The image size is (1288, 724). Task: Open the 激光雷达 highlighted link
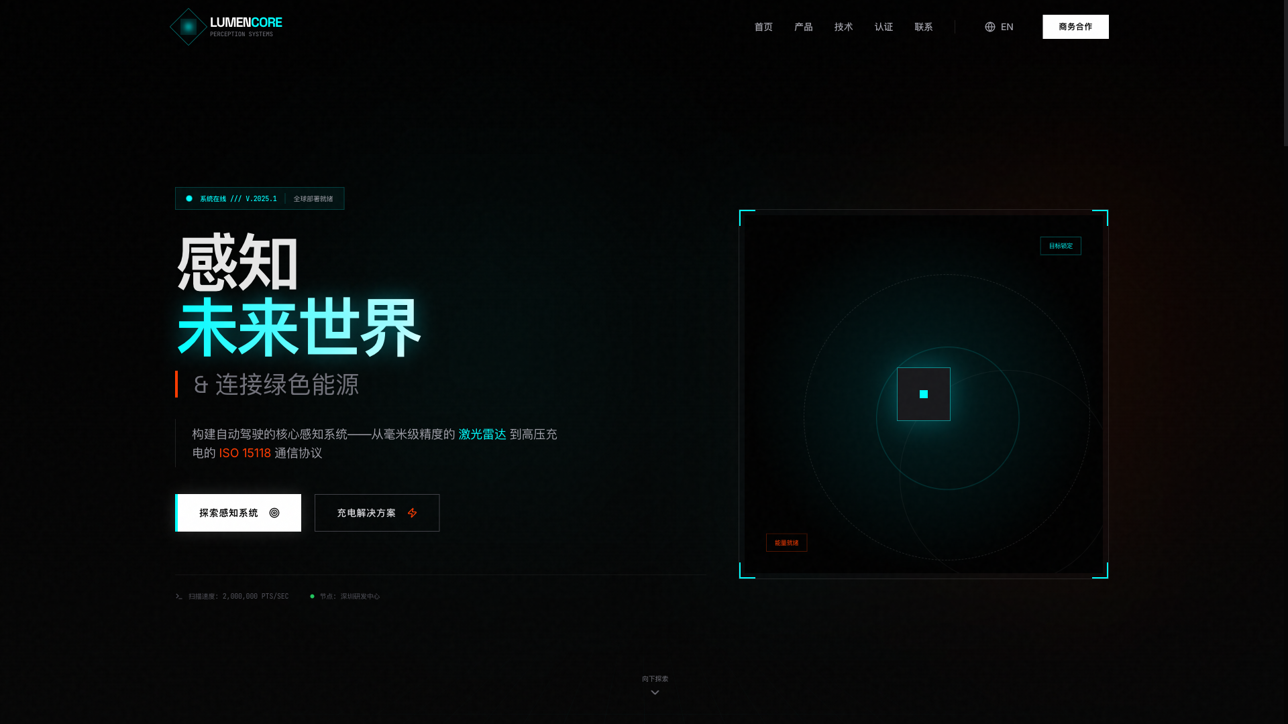point(482,434)
